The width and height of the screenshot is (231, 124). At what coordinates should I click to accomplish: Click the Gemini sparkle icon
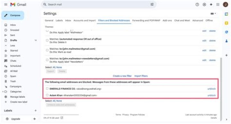point(211,4)
